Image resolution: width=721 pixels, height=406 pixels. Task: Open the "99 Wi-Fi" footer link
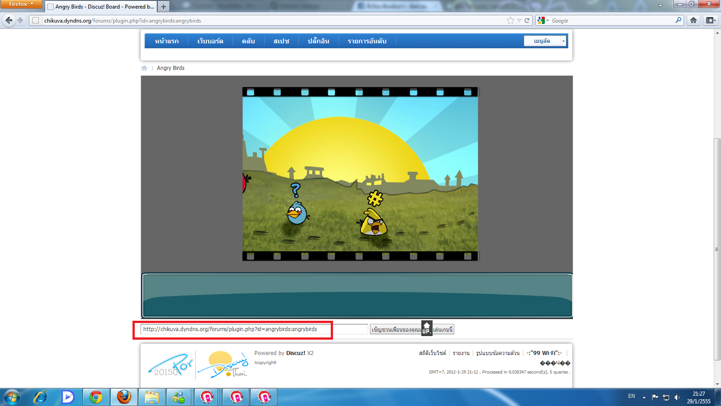[x=544, y=353]
